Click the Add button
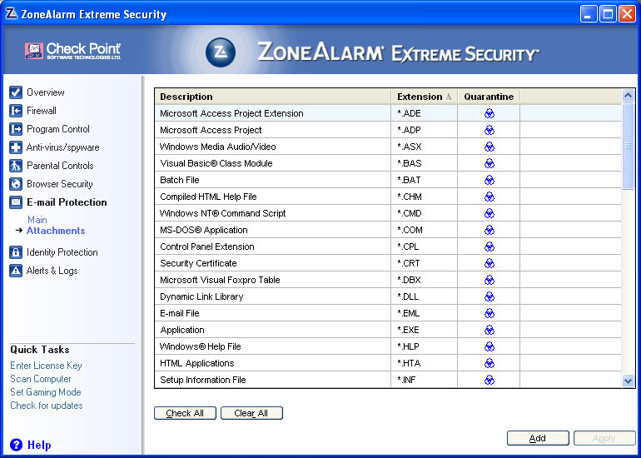Image resolution: width=641 pixels, height=458 pixels. (538, 438)
